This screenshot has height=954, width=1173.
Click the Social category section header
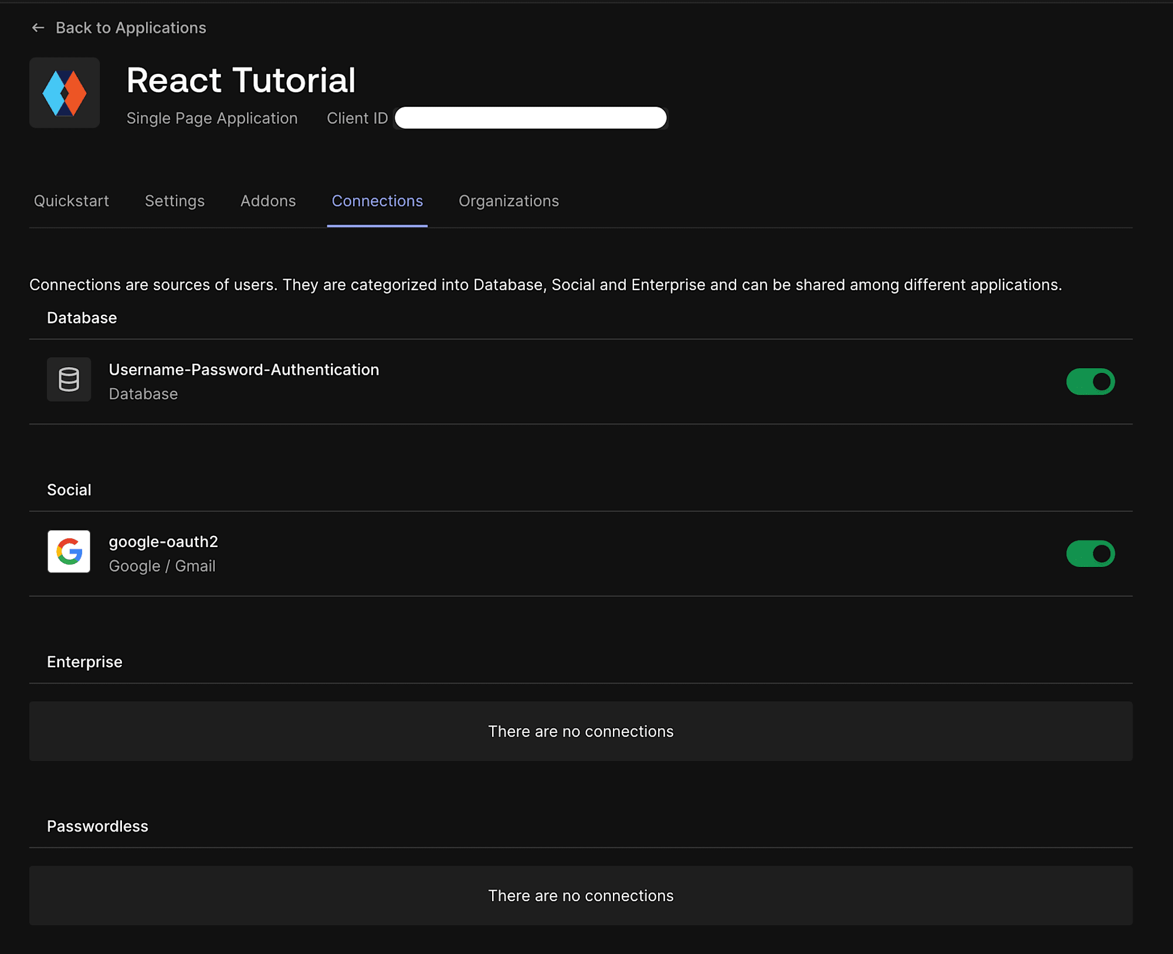click(69, 488)
